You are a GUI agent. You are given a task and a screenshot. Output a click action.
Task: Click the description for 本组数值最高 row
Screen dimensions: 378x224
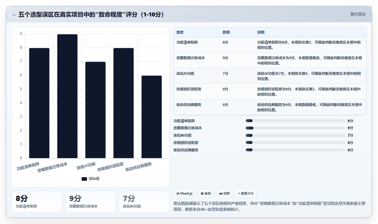pyautogui.click(x=309, y=60)
